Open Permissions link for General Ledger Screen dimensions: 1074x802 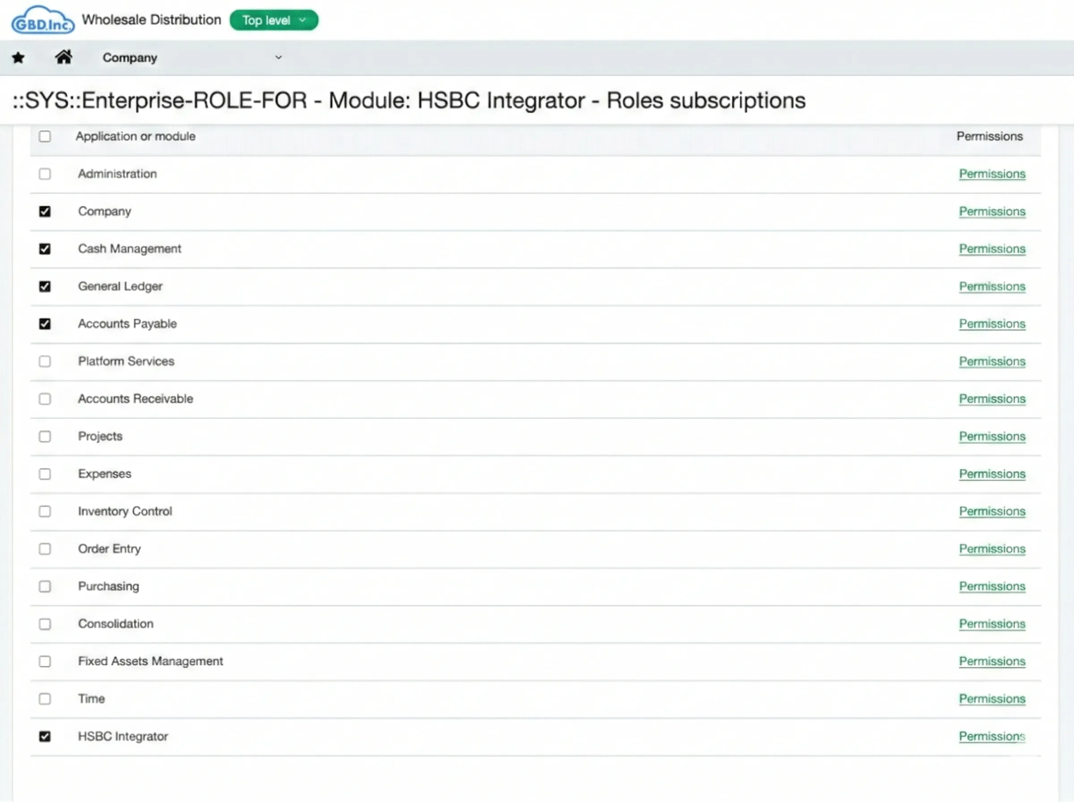coord(992,286)
